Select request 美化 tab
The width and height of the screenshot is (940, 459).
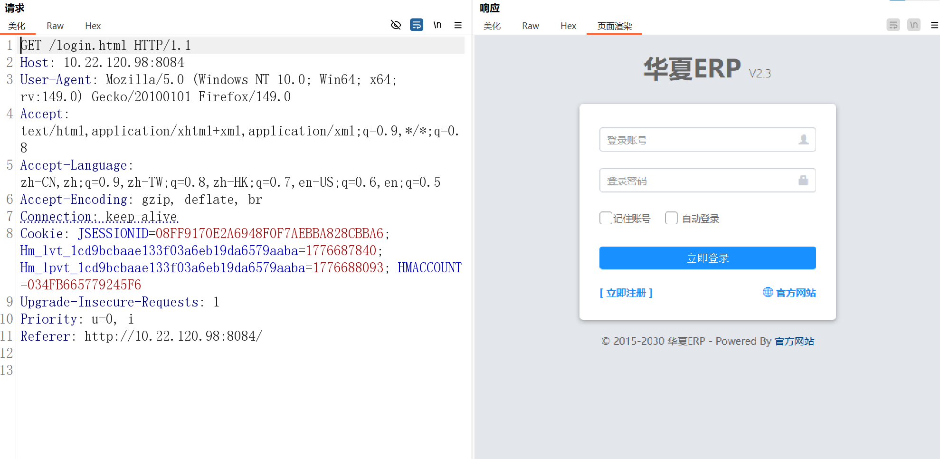(x=17, y=26)
